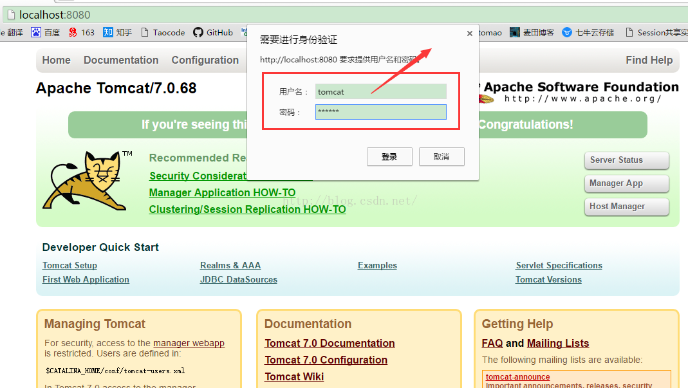This screenshot has height=388, width=688.
Task: Click the Host Manager button
Action: coord(627,207)
